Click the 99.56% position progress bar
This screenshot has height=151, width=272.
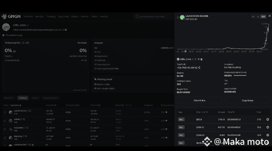pyautogui.click(x=240, y=75)
